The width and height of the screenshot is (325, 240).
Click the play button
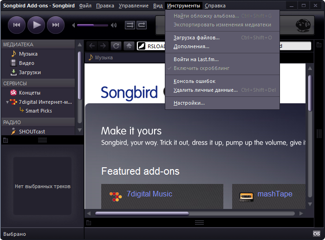pos(36,25)
